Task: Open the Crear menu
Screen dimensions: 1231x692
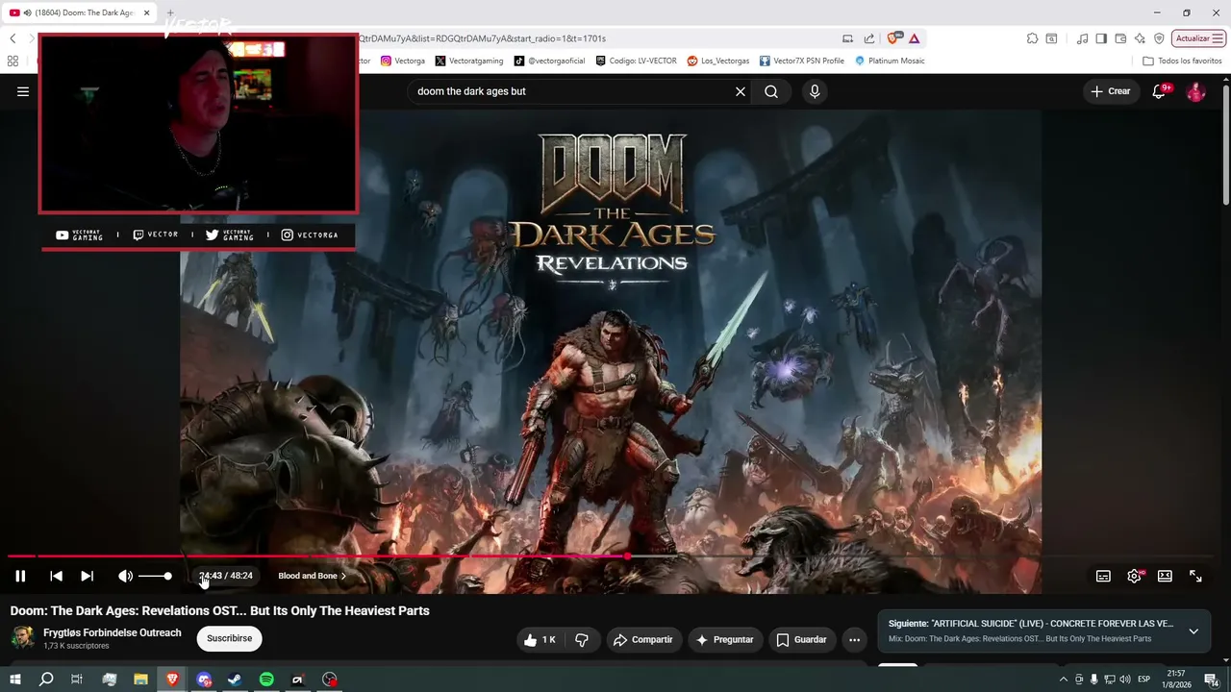Action: pos(1111,91)
